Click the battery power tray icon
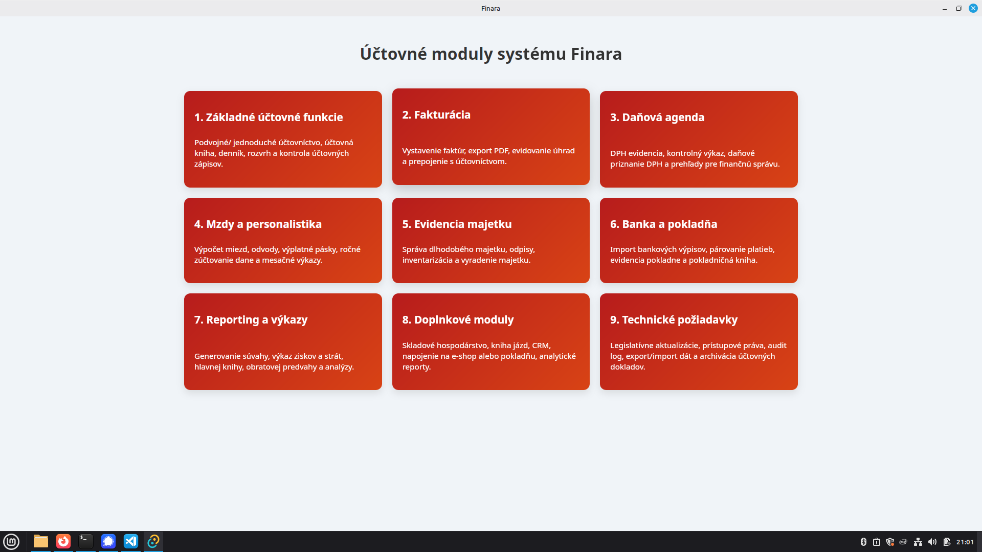Image resolution: width=982 pixels, height=552 pixels. click(x=946, y=542)
